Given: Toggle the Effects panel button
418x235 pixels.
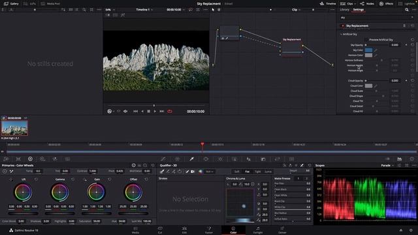Looking at the screenshot, I should (x=386, y=4).
